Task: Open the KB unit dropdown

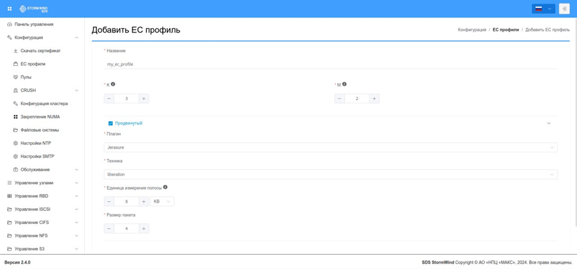Action: (162, 201)
